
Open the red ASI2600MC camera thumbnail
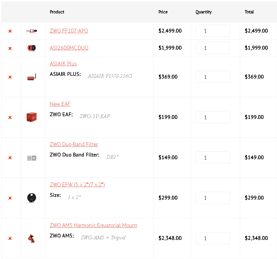tap(32, 48)
